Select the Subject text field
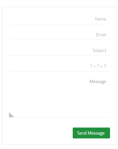The width and height of the screenshot is (118, 149). [59, 50]
